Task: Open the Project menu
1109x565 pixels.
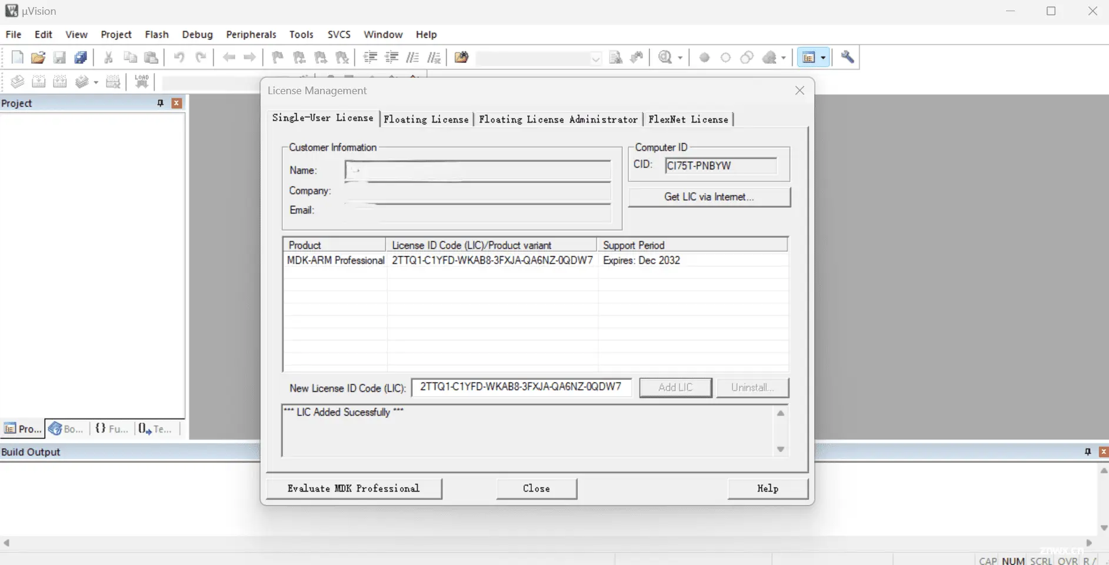Action: click(x=116, y=35)
